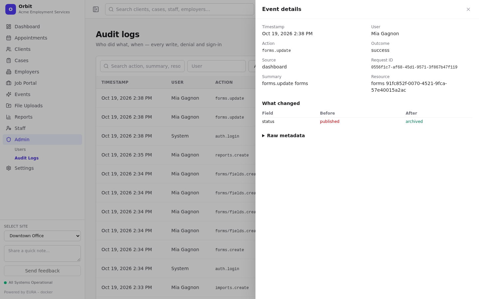The height and width of the screenshot is (299, 479).
Task: Open Settings gear icon
Action: 9,168
